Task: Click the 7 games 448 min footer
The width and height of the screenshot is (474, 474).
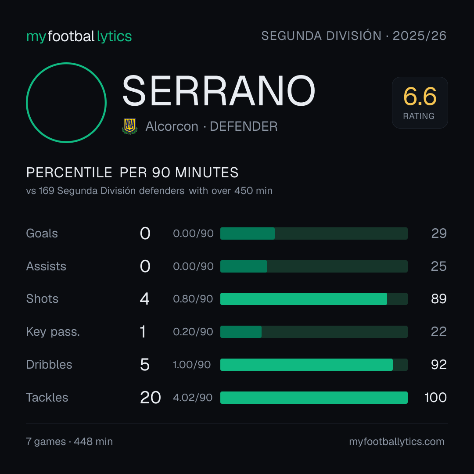Action: click(x=69, y=442)
